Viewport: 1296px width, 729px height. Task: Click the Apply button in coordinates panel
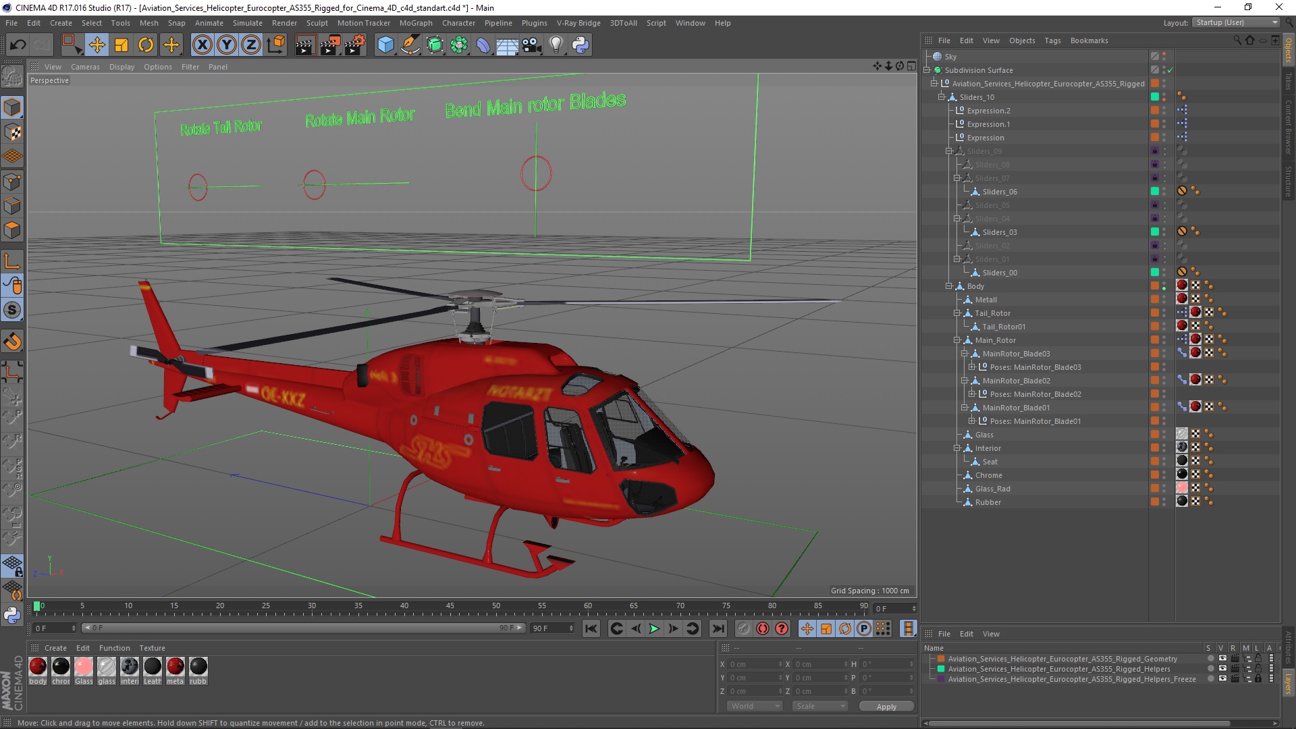point(886,707)
